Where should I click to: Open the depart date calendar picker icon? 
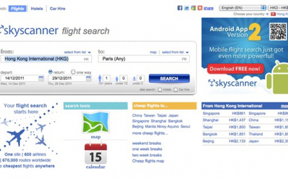[41, 78]
